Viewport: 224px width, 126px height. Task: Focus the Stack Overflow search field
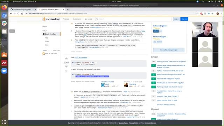pos(133,19)
